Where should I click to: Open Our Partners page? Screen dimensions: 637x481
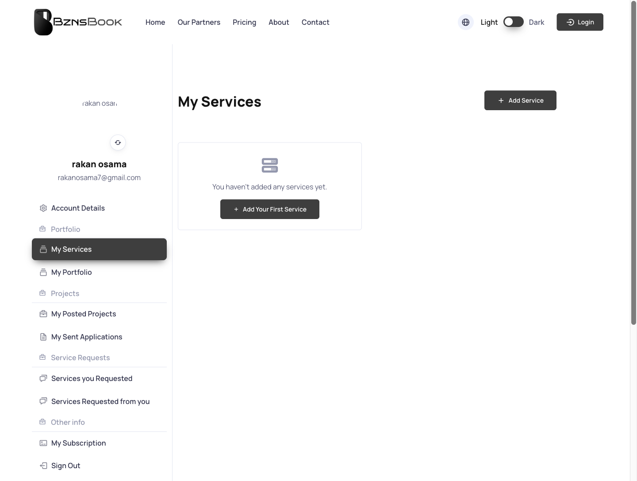(199, 22)
